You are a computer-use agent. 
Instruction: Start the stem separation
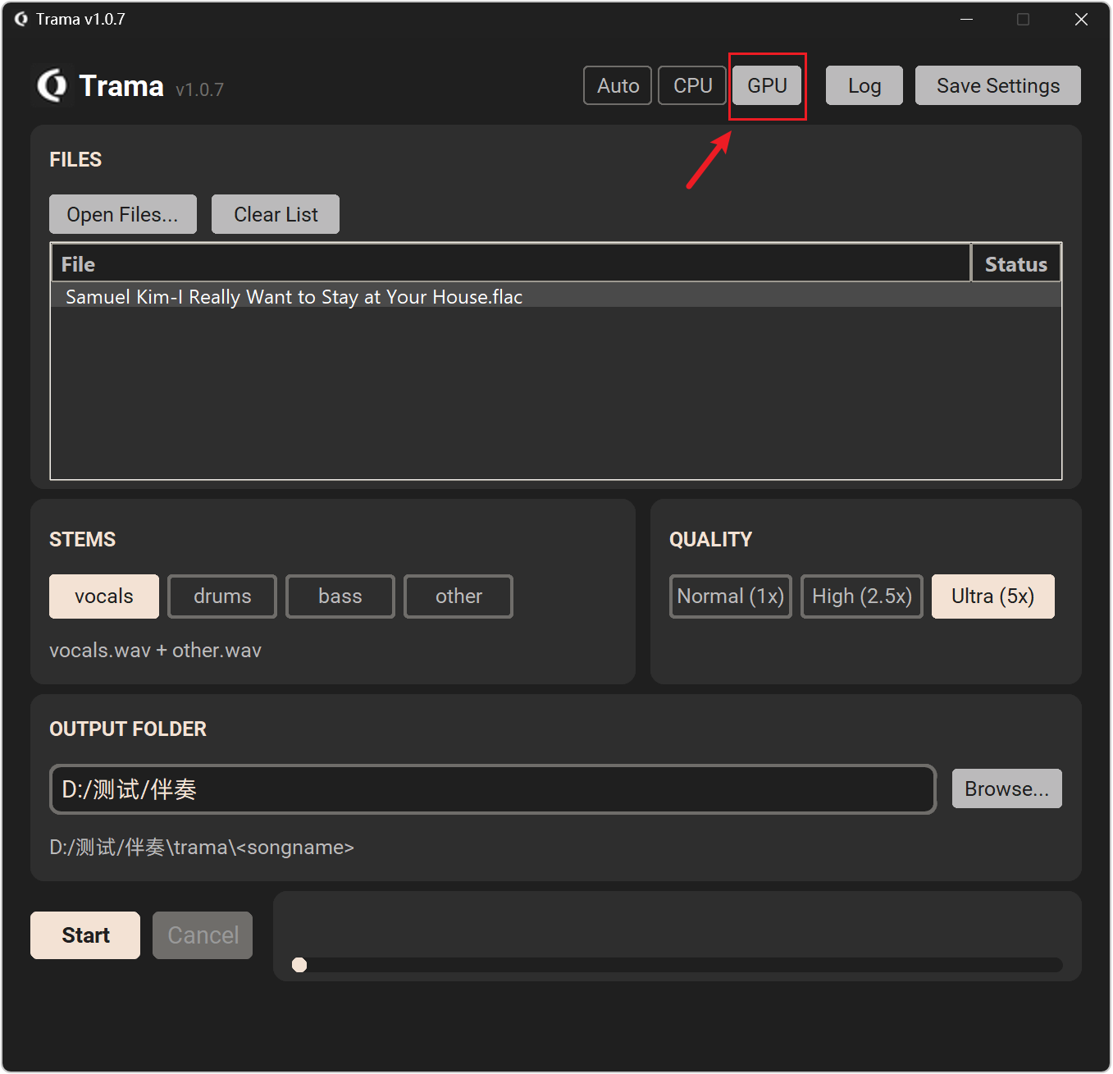pos(85,935)
